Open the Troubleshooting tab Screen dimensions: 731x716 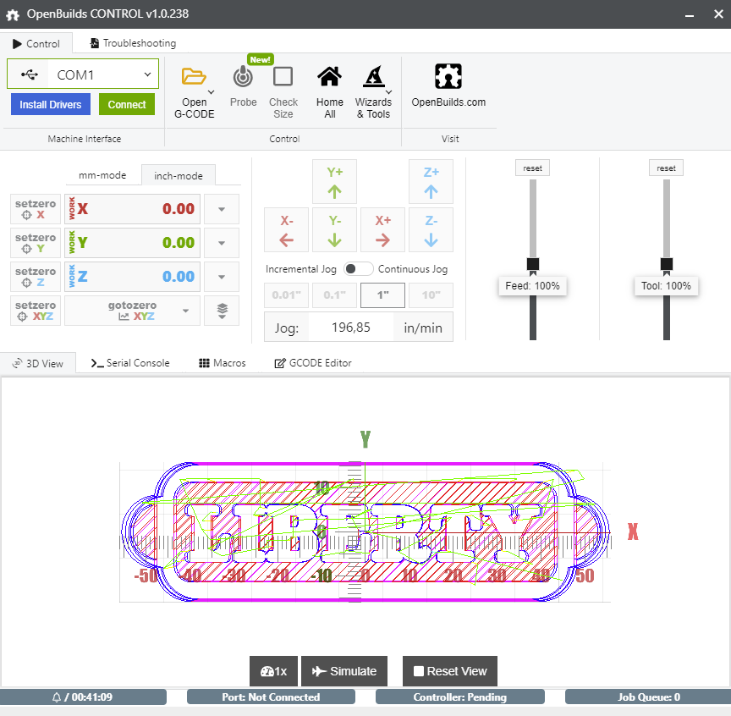(x=133, y=43)
